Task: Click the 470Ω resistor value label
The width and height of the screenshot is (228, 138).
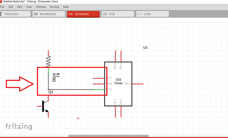Action: (54, 77)
